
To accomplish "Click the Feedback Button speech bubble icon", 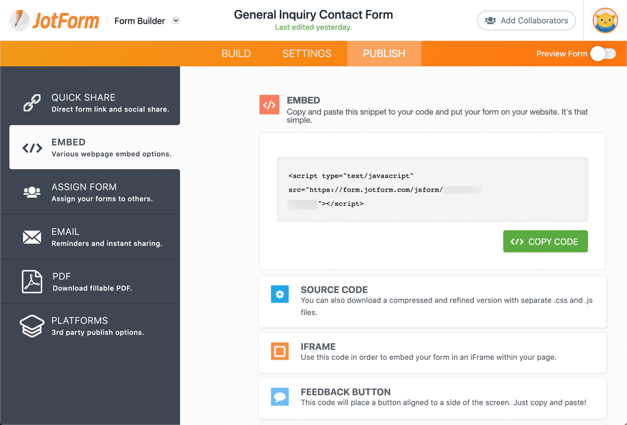I will [x=280, y=397].
